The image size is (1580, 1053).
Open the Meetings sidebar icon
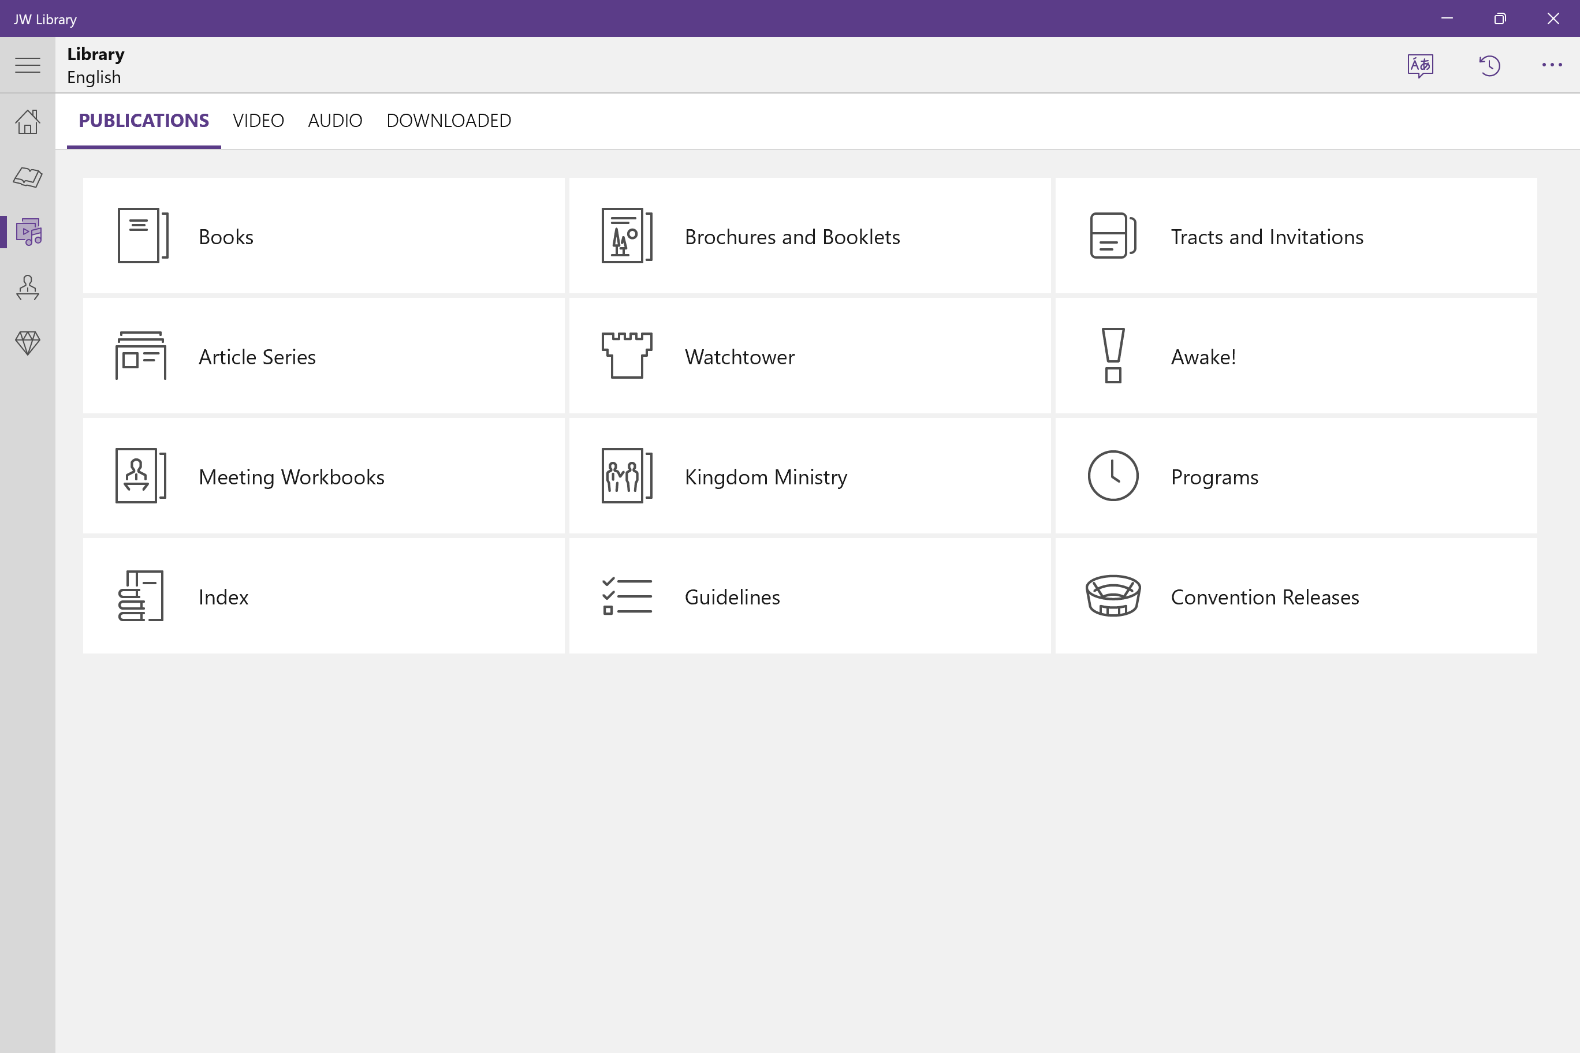tap(28, 287)
